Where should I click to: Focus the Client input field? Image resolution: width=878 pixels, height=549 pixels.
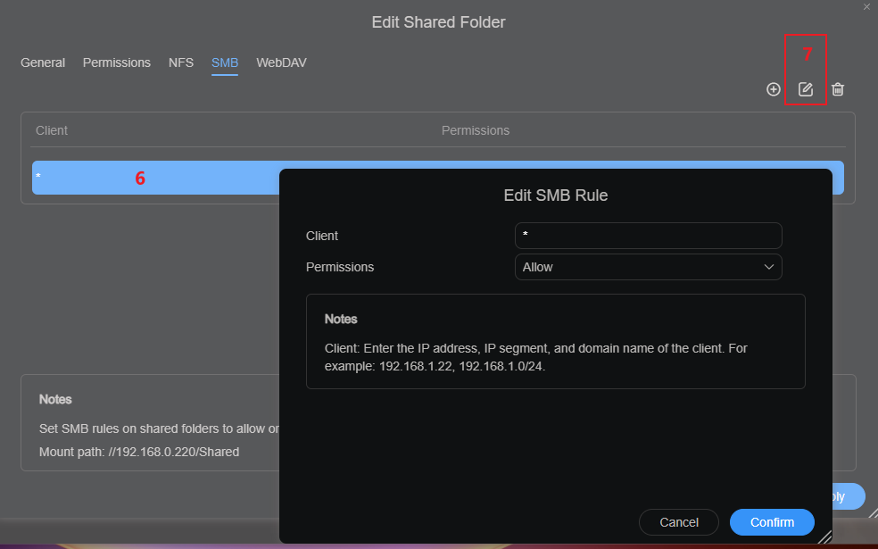click(x=648, y=236)
